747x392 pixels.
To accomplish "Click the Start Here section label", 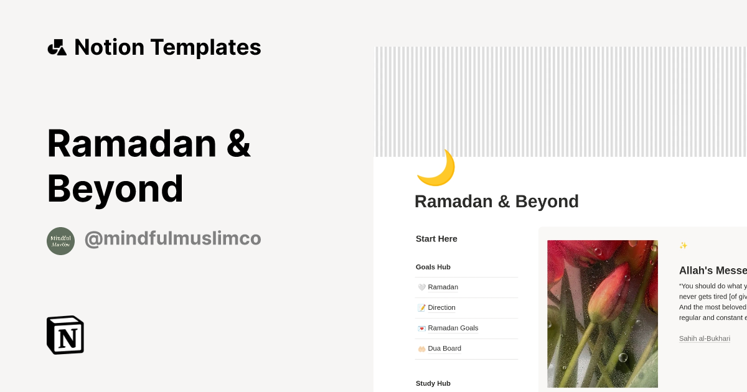I will pyautogui.click(x=436, y=238).
